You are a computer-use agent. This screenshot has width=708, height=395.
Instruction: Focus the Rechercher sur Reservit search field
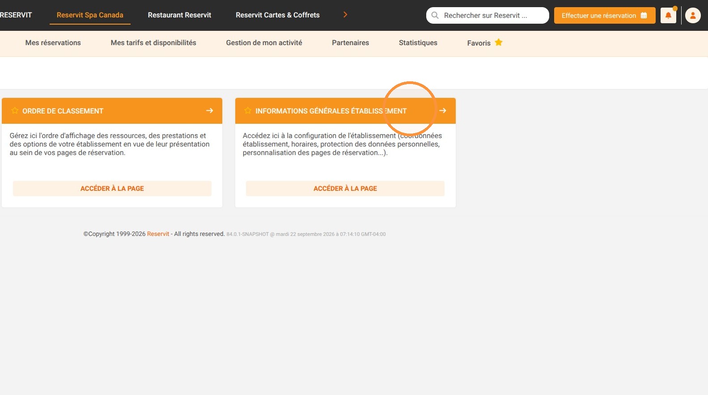[x=488, y=15]
